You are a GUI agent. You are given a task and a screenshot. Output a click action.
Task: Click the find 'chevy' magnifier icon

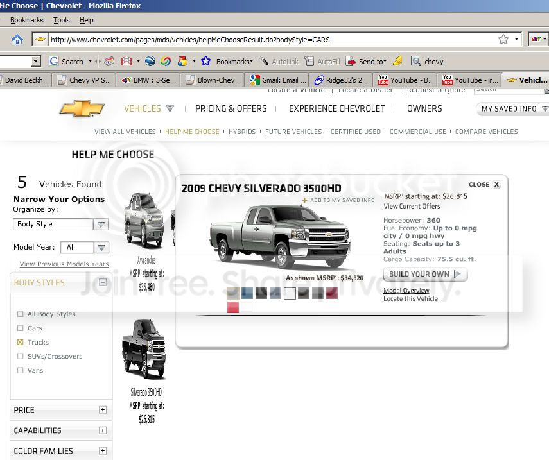pos(415,61)
